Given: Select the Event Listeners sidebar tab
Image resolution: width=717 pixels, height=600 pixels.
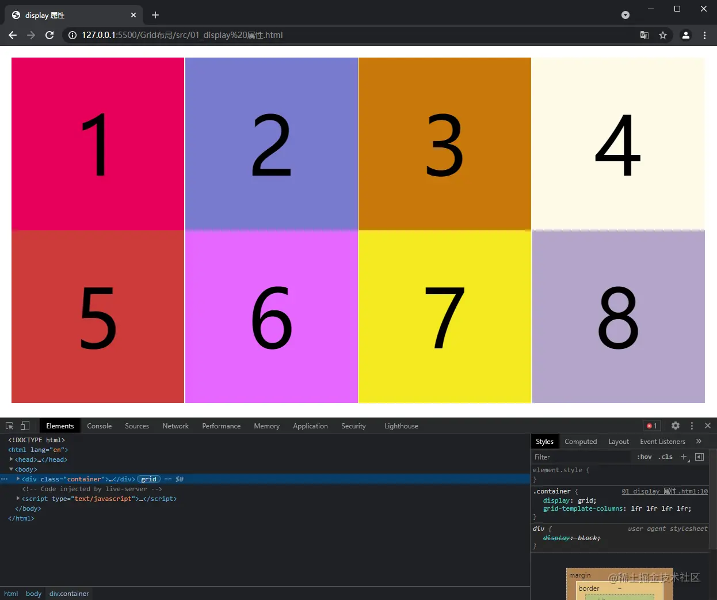Looking at the screenshot, I should (x=663, y=442).
